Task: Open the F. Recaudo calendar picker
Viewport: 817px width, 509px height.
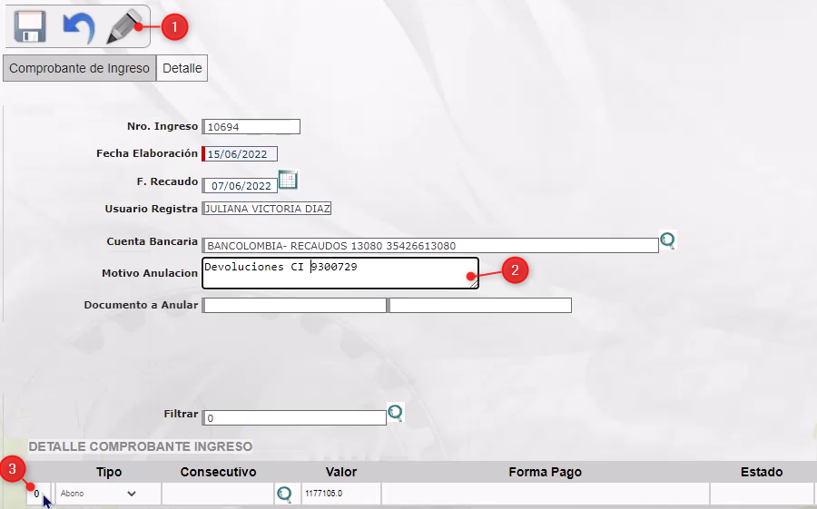Action: tap(288, 180)
